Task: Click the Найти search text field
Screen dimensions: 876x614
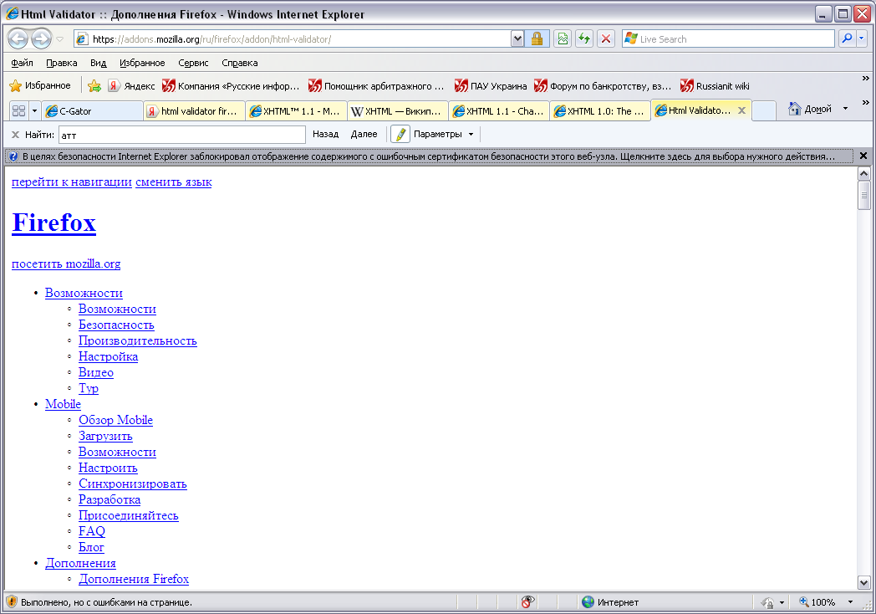Action: pyautogui.click(x=181, y=134)
